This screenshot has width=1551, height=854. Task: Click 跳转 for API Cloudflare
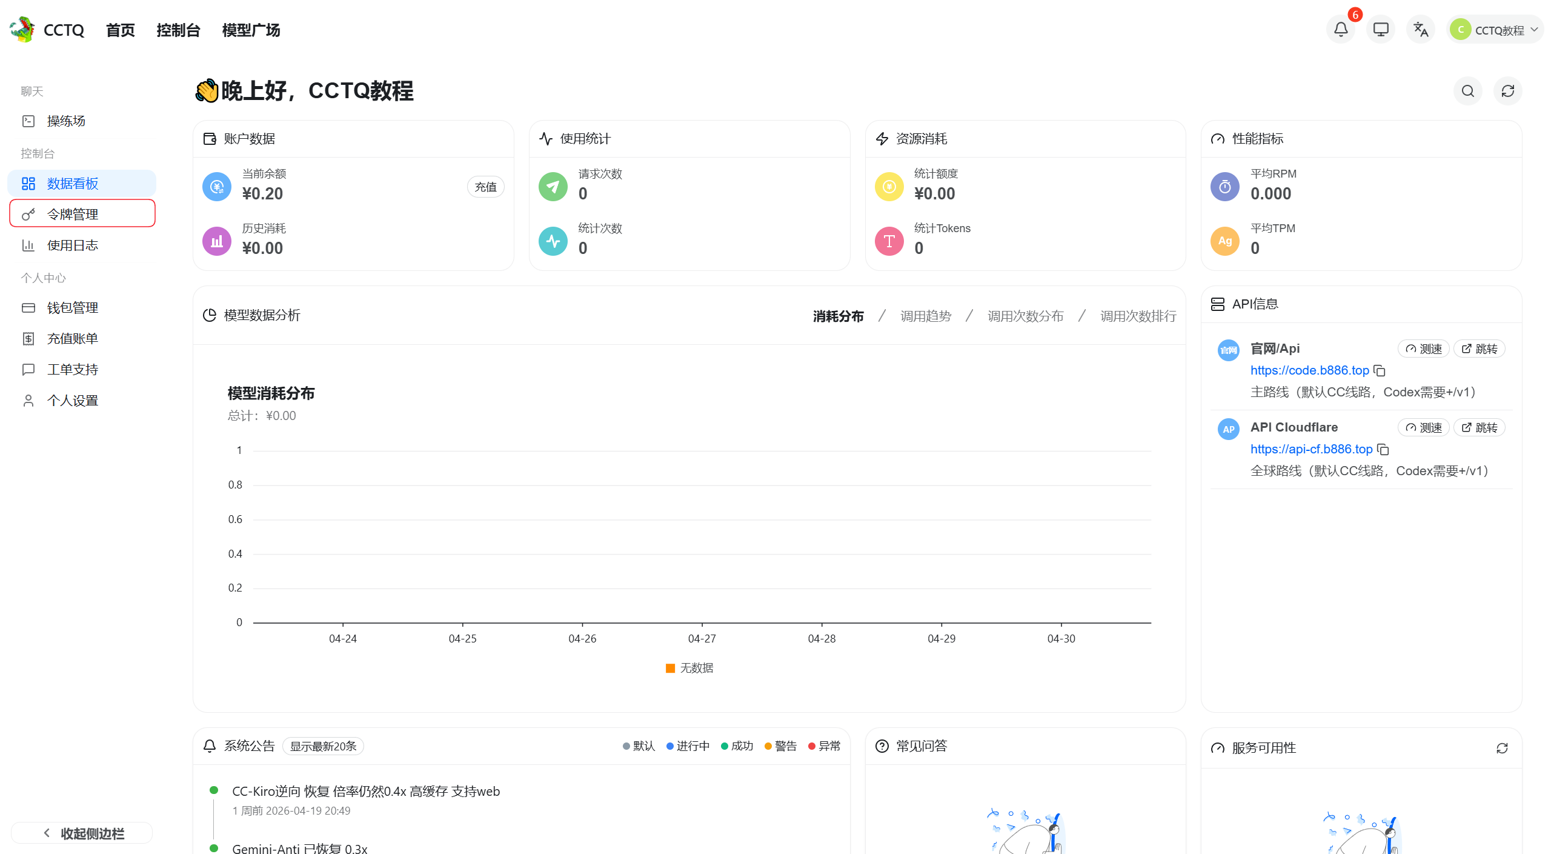tap(1479, 427)
